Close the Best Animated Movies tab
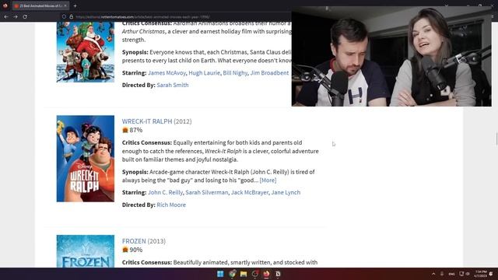This screenshot has width=498, height=280. [x=65, y=5]
